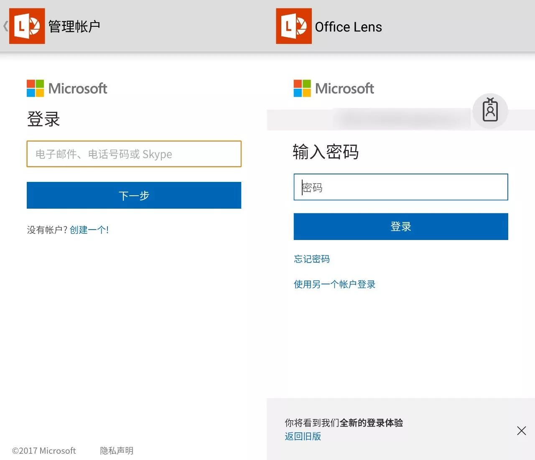
Task: Tap the Office Lens icon next to 管理帐户
Action: click(x=27, y=26)
